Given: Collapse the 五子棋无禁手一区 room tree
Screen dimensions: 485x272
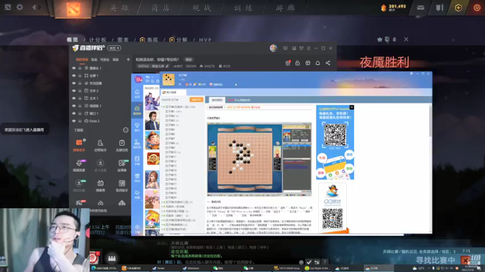Looking at the screenshot, I should [162, 107].
